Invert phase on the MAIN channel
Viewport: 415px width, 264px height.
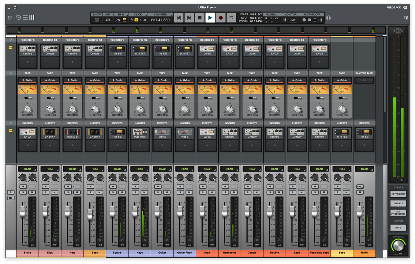point(369,240)
